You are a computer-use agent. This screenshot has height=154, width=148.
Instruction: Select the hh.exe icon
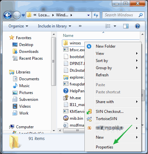click(66, 98)
